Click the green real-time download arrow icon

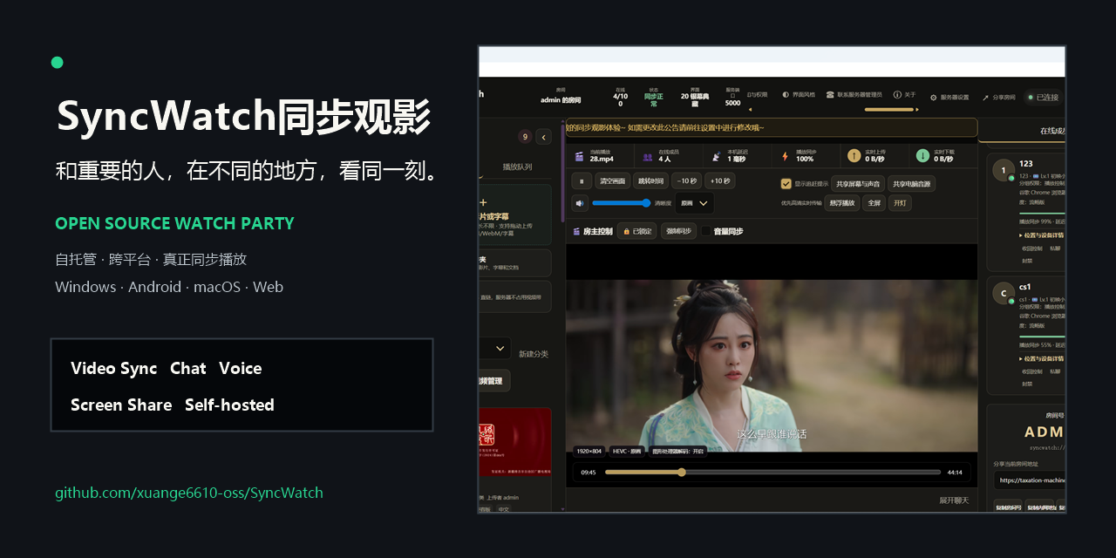click(922, 156)
